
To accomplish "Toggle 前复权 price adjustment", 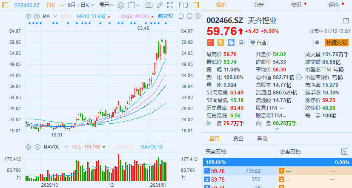I will (x=166, y=16).
